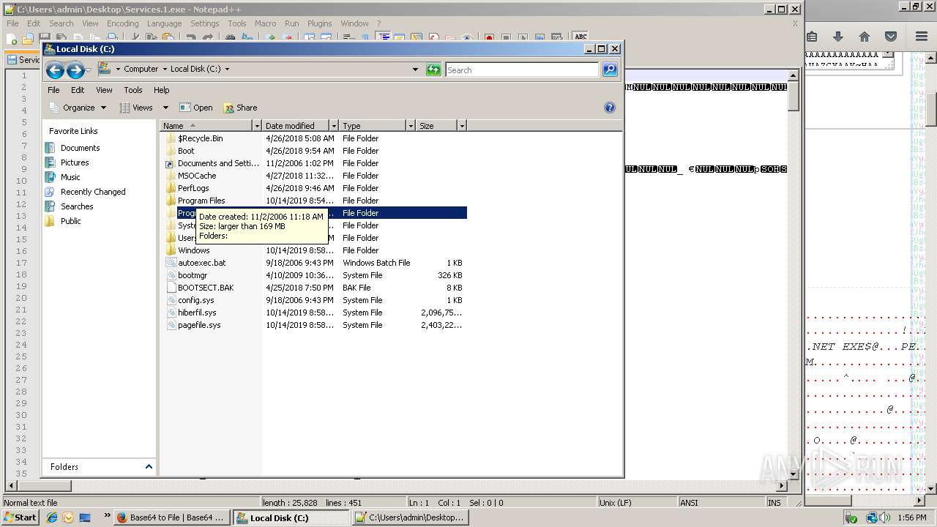Open dropdown arrow after Computer in address bar
937x527 pixels.
165,70
